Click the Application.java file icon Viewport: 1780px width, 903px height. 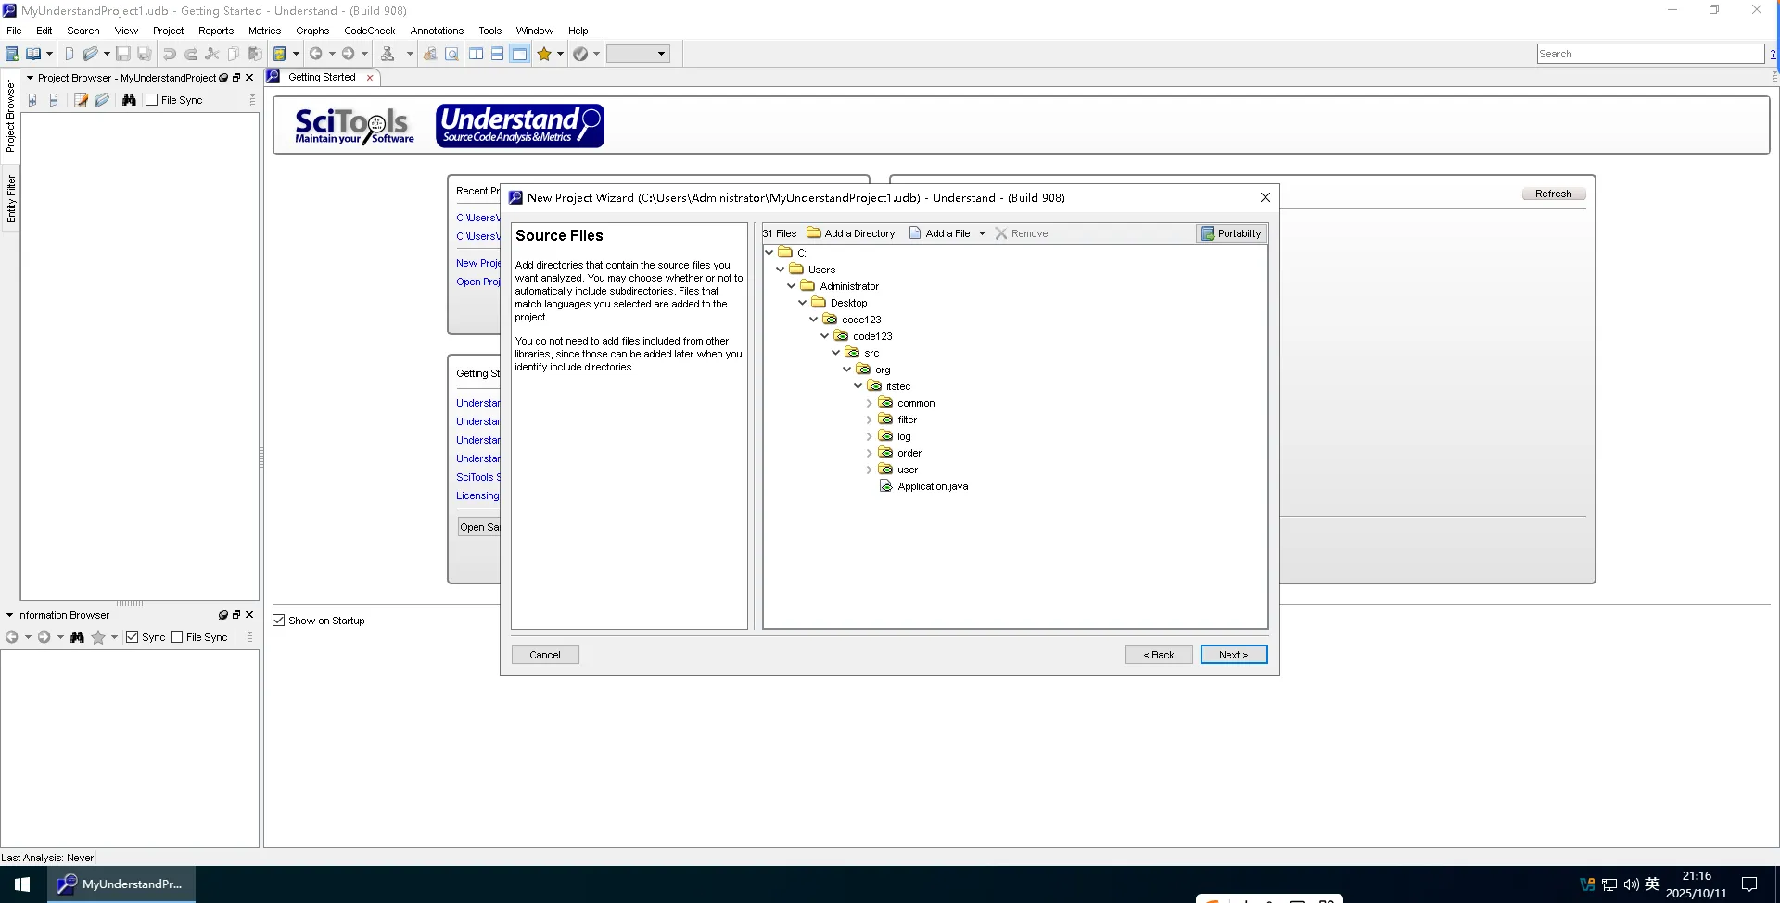click(886, 486)
